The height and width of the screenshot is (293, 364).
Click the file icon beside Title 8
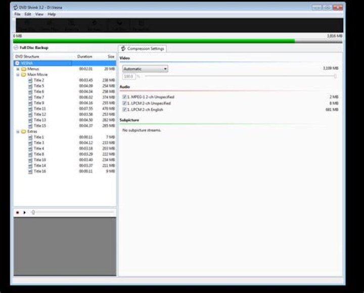click(30, 154)
